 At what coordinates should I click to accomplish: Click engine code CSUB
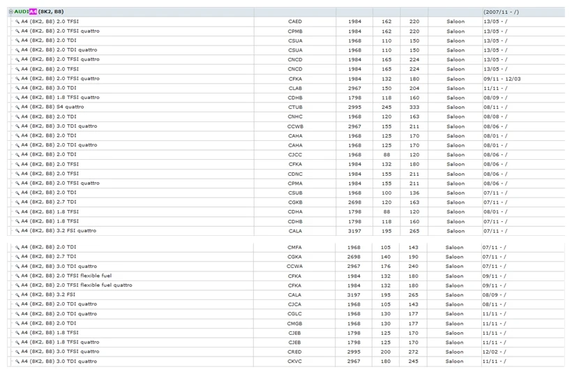(x=295, y=193)
